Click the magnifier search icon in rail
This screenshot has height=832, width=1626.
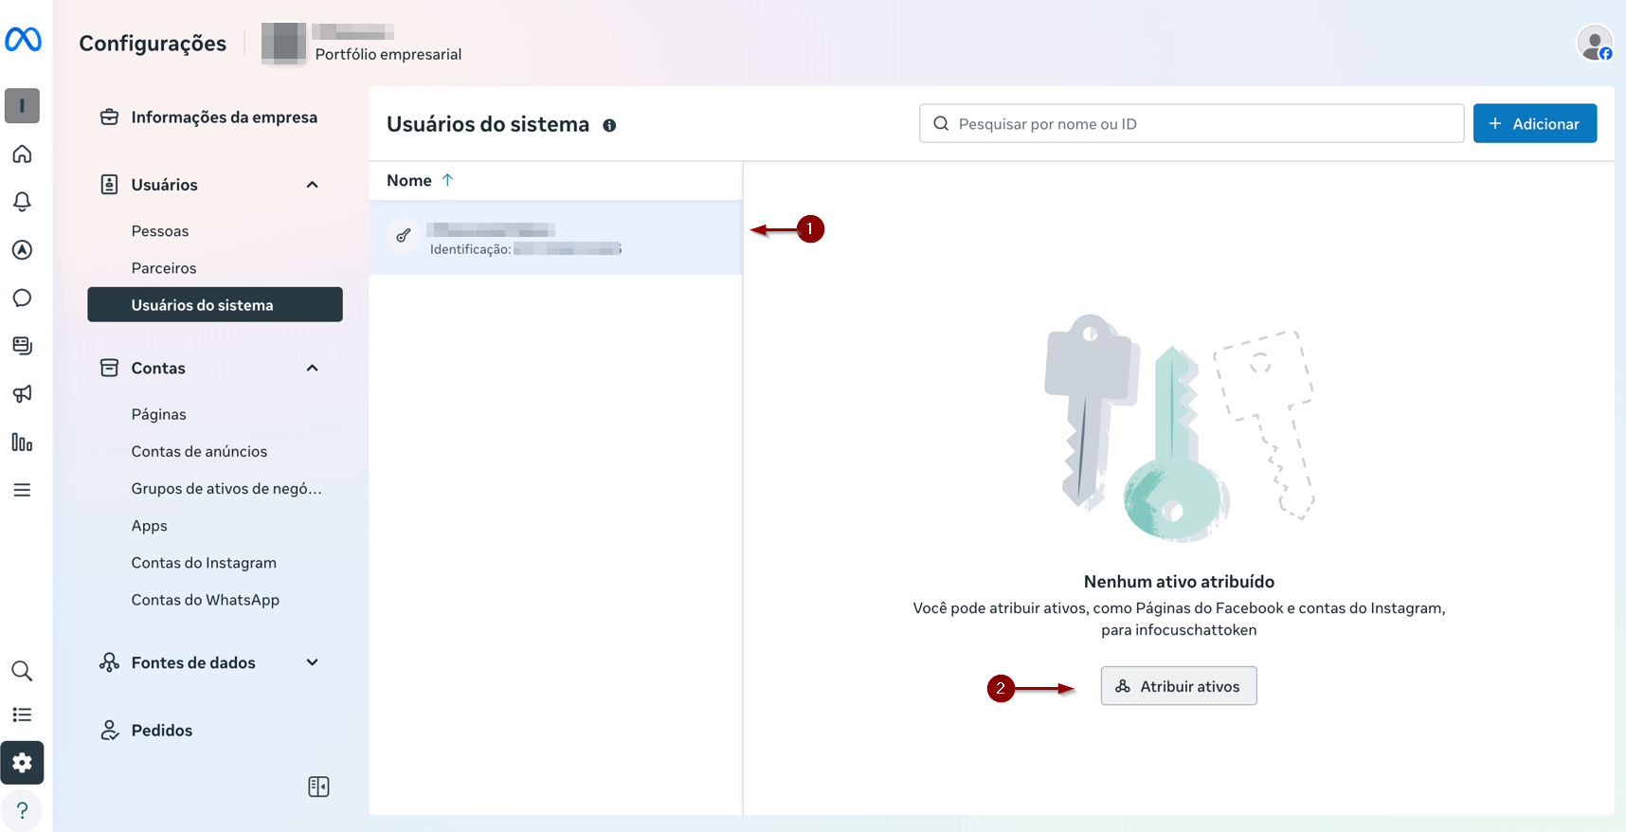click(22, 671)
